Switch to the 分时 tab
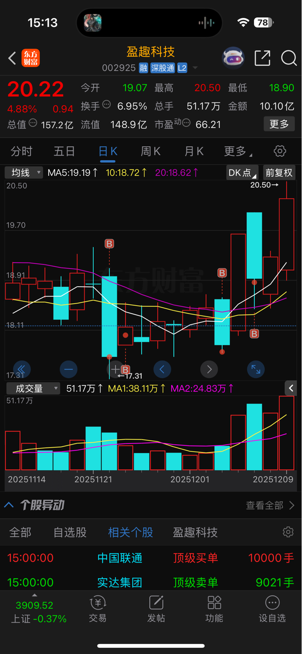The height and width of the screenshot is (654, 302). point(22,151)
